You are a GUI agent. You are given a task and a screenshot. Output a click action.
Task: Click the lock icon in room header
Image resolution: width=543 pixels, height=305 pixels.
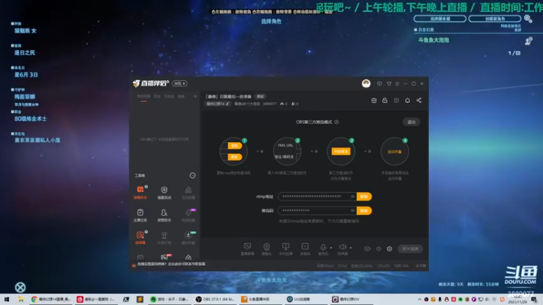pos(385,100)
